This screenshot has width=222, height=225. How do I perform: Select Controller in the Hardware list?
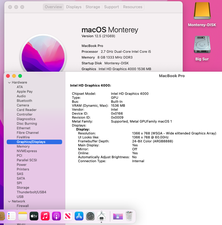pos(25,115)
